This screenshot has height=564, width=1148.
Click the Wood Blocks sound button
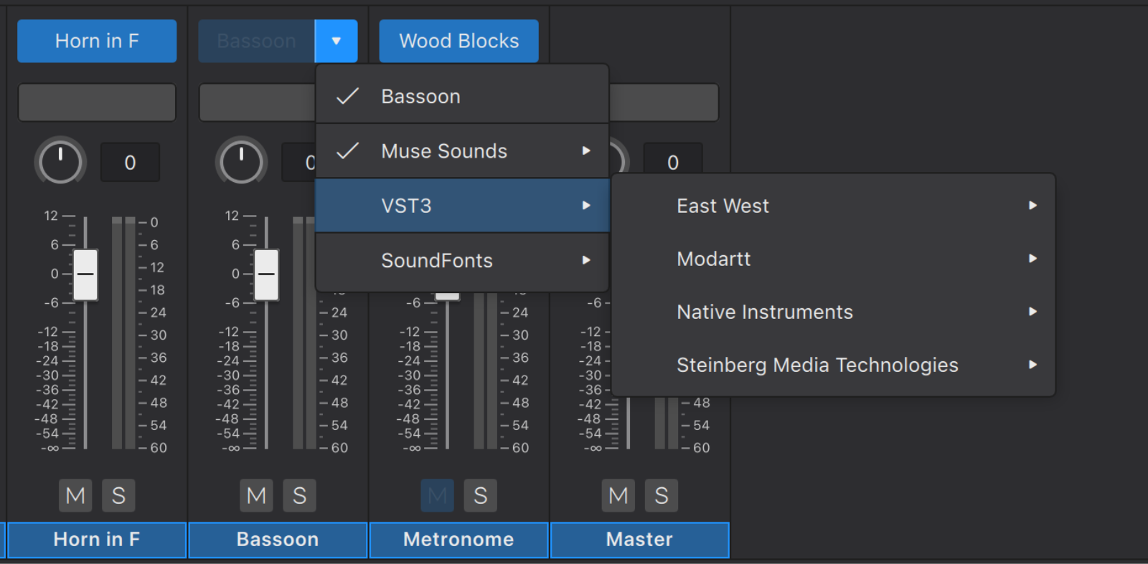coord(458,41)
